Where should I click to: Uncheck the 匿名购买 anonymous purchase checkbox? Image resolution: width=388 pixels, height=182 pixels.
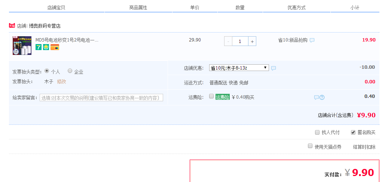(x=353, y=132)
